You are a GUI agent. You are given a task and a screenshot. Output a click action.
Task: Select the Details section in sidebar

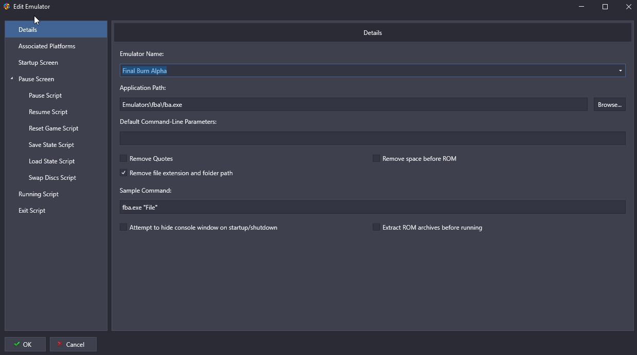pos(56,30)
